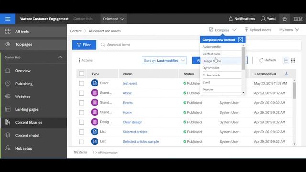The image size is (306, 172).
Task: Check the About row checkbox
Action: pos(82,93)
